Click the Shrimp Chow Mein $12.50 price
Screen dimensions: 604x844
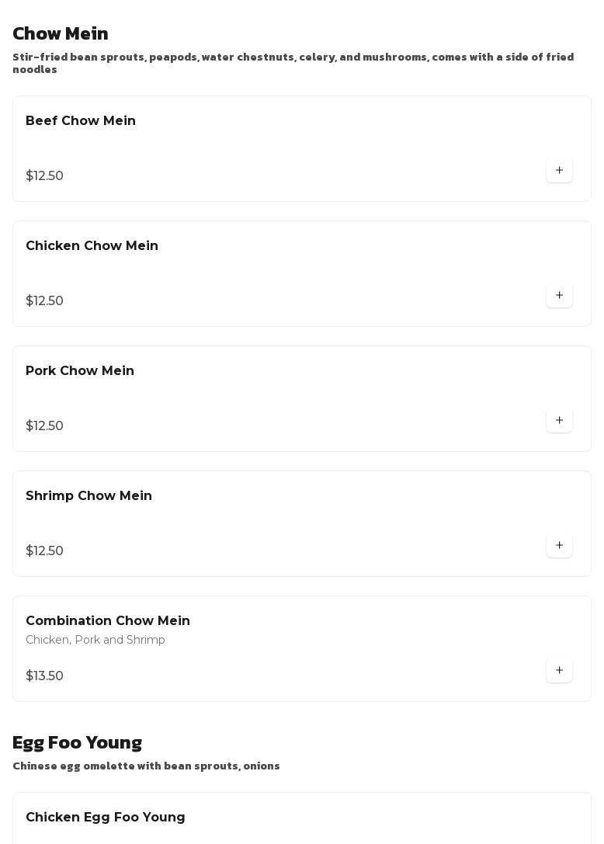44,551
